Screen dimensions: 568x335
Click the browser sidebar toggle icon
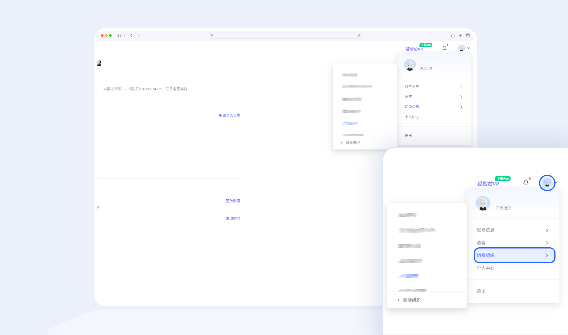click(x=119, y=35)
